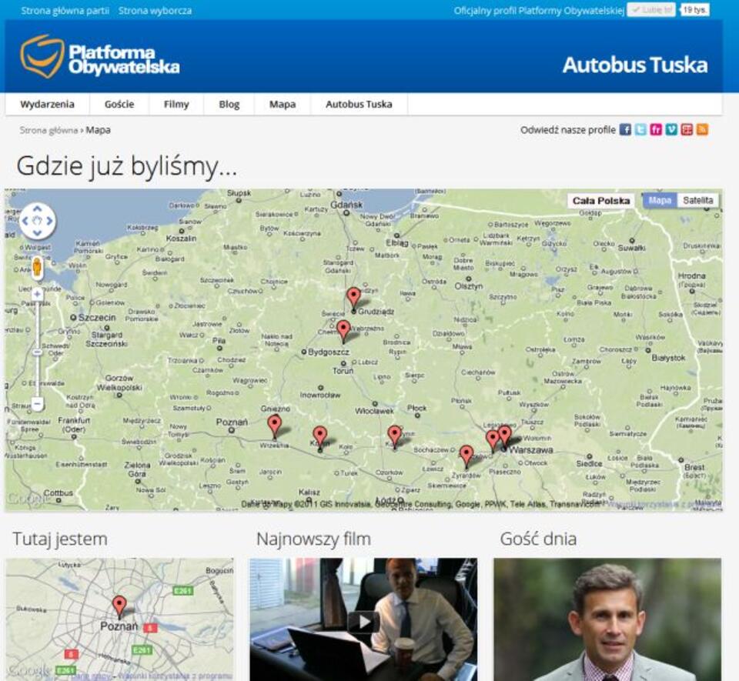The width and height of the screenshot is (739, 681).
Task: Open the Gość dnia portrait photo
Action: [x=607, y=619]
